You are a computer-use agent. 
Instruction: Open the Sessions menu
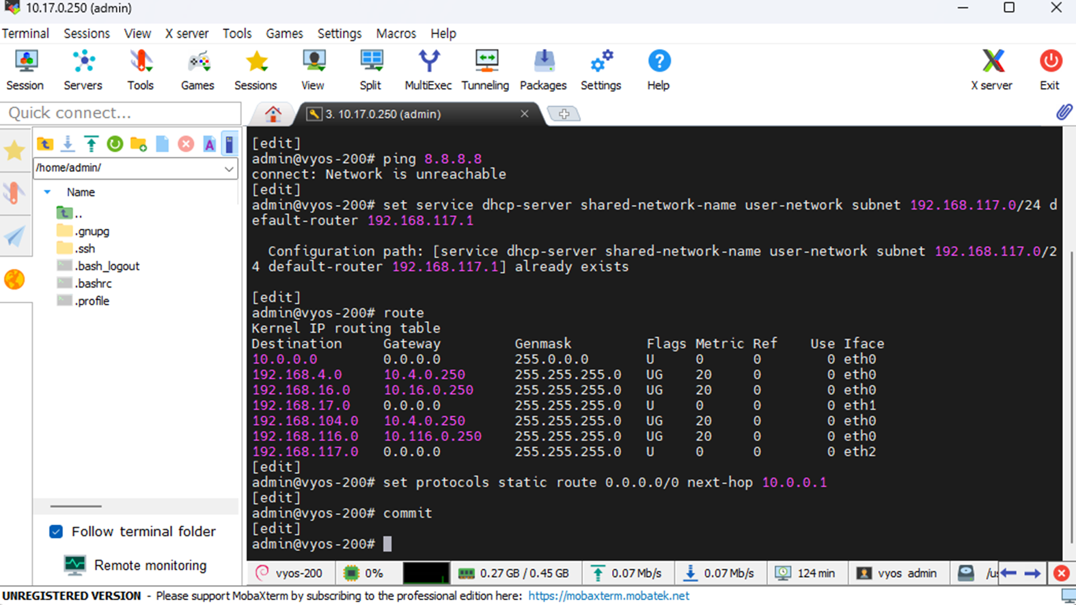pyautogui.click(x=87, y=33)
